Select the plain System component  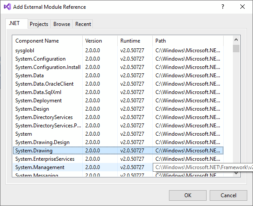118,134
